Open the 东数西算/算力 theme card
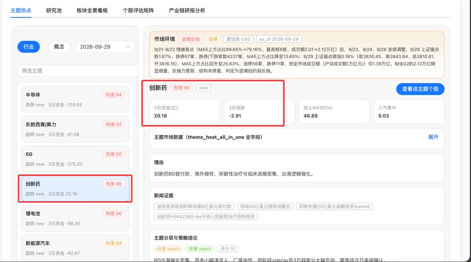Image resolution: width=471 pixels, height=262 pixels. point(75,129)
